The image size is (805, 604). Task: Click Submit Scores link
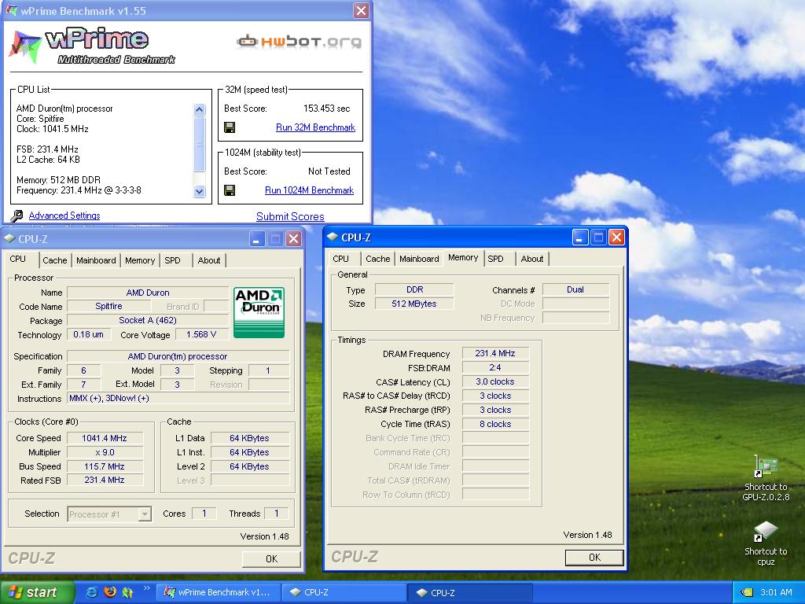[x=290, y=217]
